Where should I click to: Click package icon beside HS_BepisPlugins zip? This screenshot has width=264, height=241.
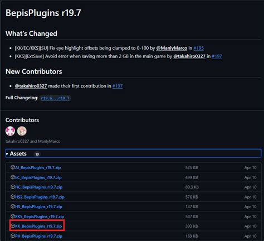click(13, 206)
